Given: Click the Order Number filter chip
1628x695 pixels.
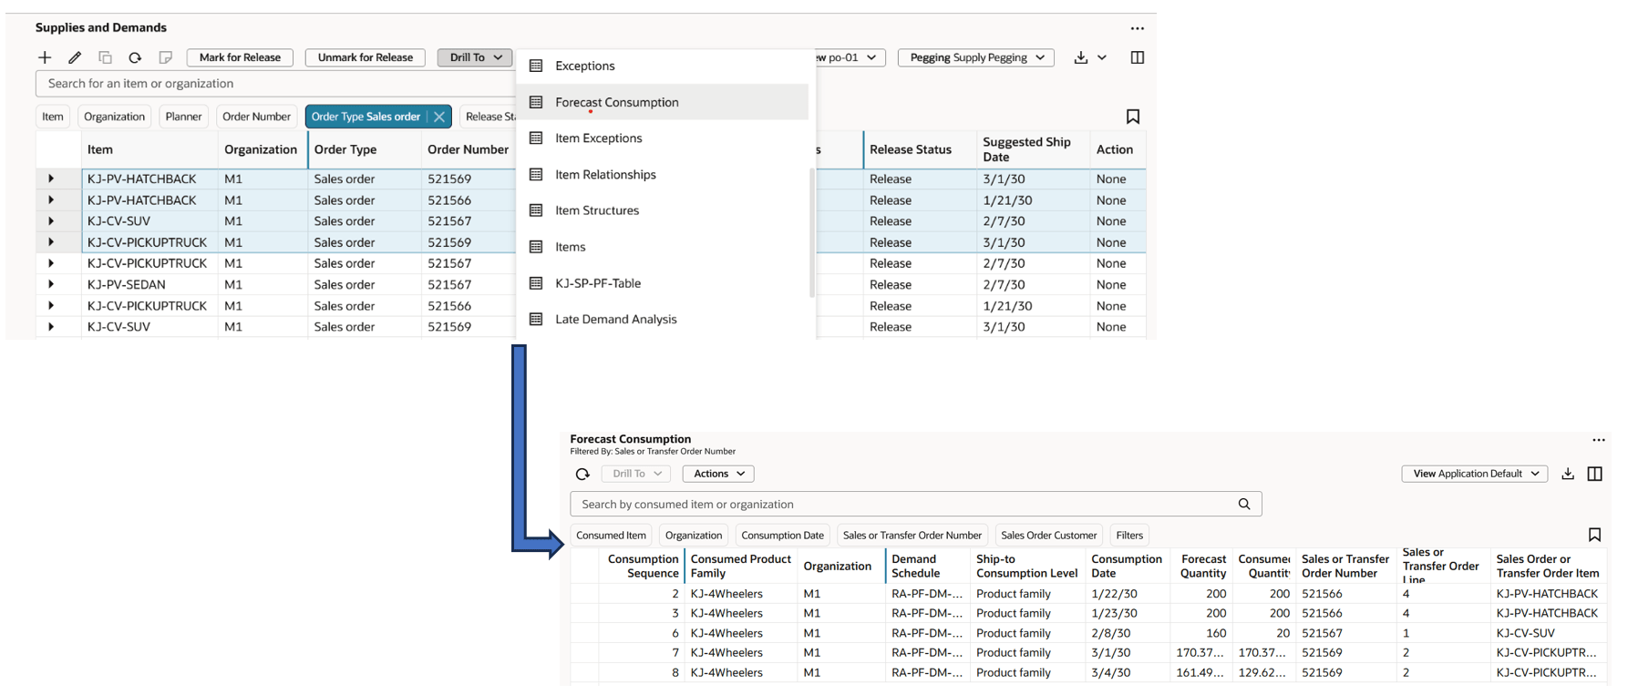Looking at the screenshot, I should point(256,117).
